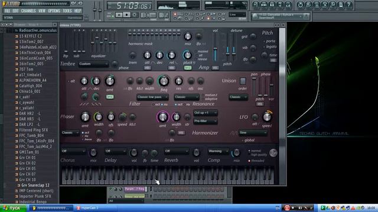Toggle the motion.t resonance option

(210, 95)
